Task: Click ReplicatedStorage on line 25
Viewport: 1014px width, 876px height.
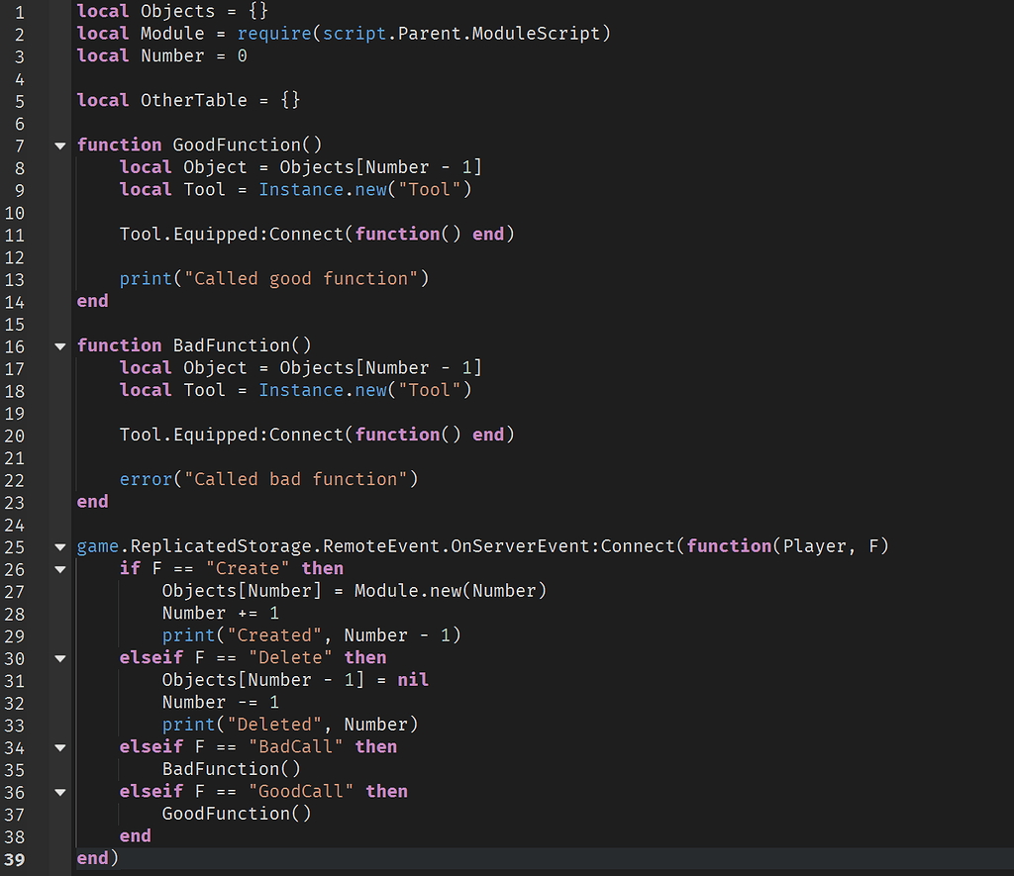Action: [221, 546]
